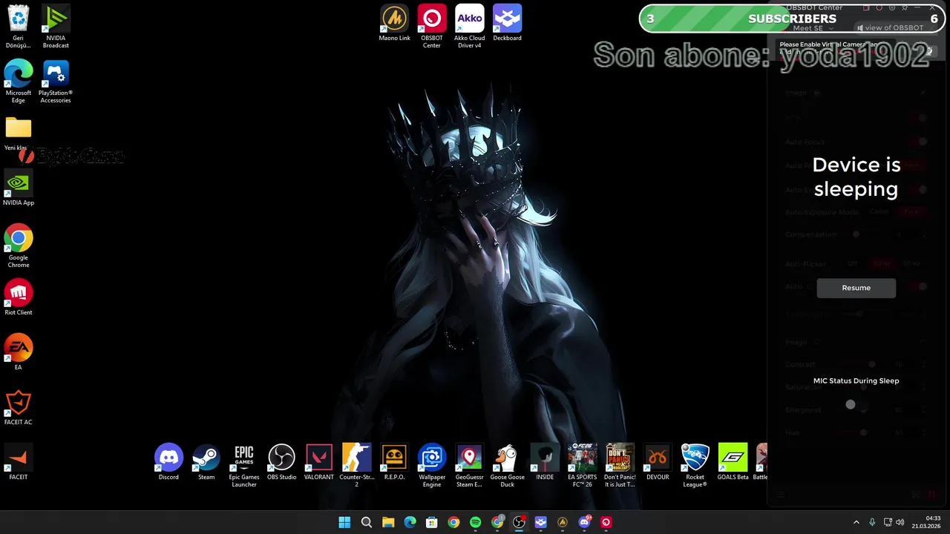The height and width of the screenshot is (534, 950).
Task: Open the clock showing 04:33
Action: pos(926,522)
